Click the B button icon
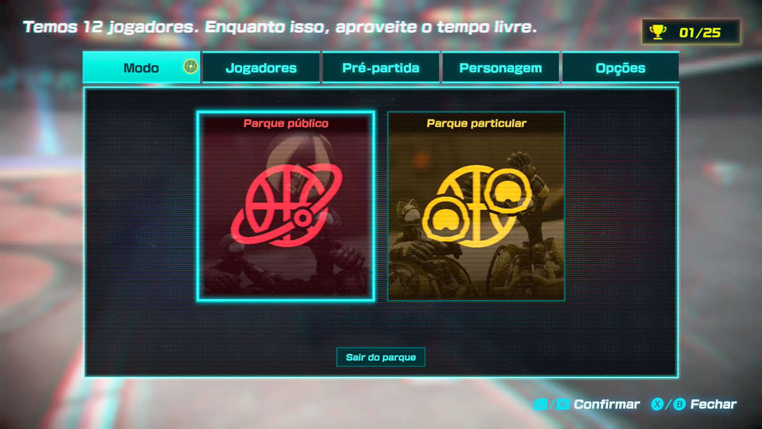 click(x=679, y=404)
